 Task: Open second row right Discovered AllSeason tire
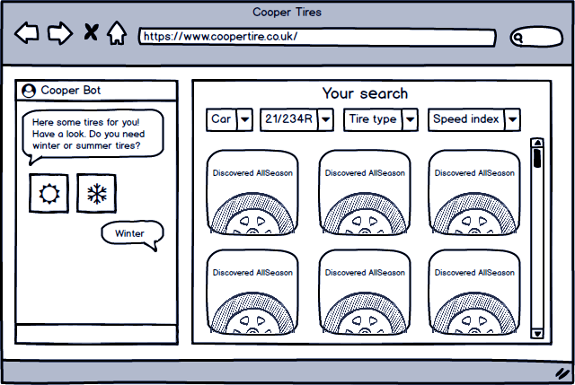[x=474, y=292]
